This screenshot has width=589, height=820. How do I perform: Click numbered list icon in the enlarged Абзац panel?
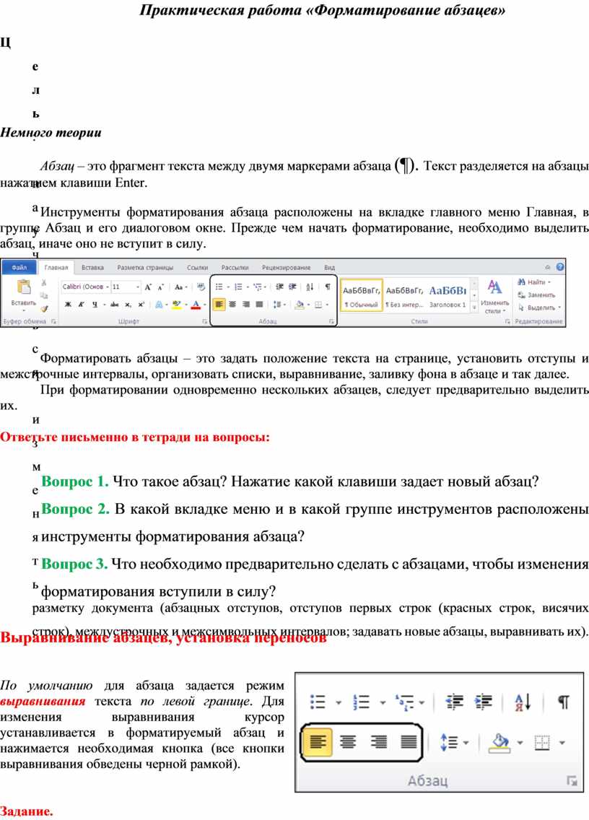click(361, 702)
